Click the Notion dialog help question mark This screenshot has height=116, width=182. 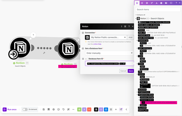129,26
